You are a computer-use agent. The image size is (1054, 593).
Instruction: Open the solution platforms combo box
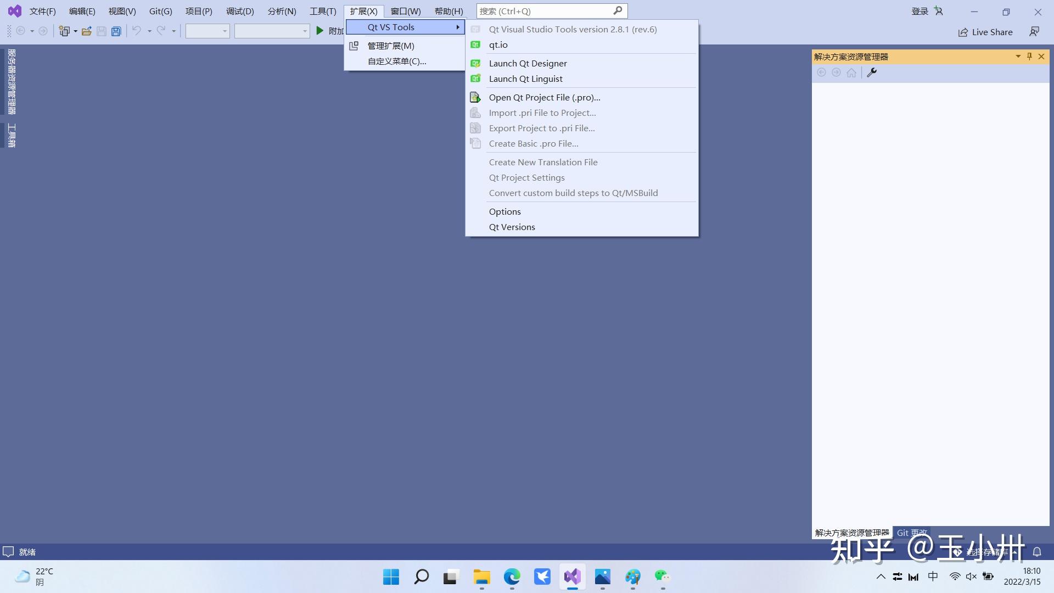[272, 31]
